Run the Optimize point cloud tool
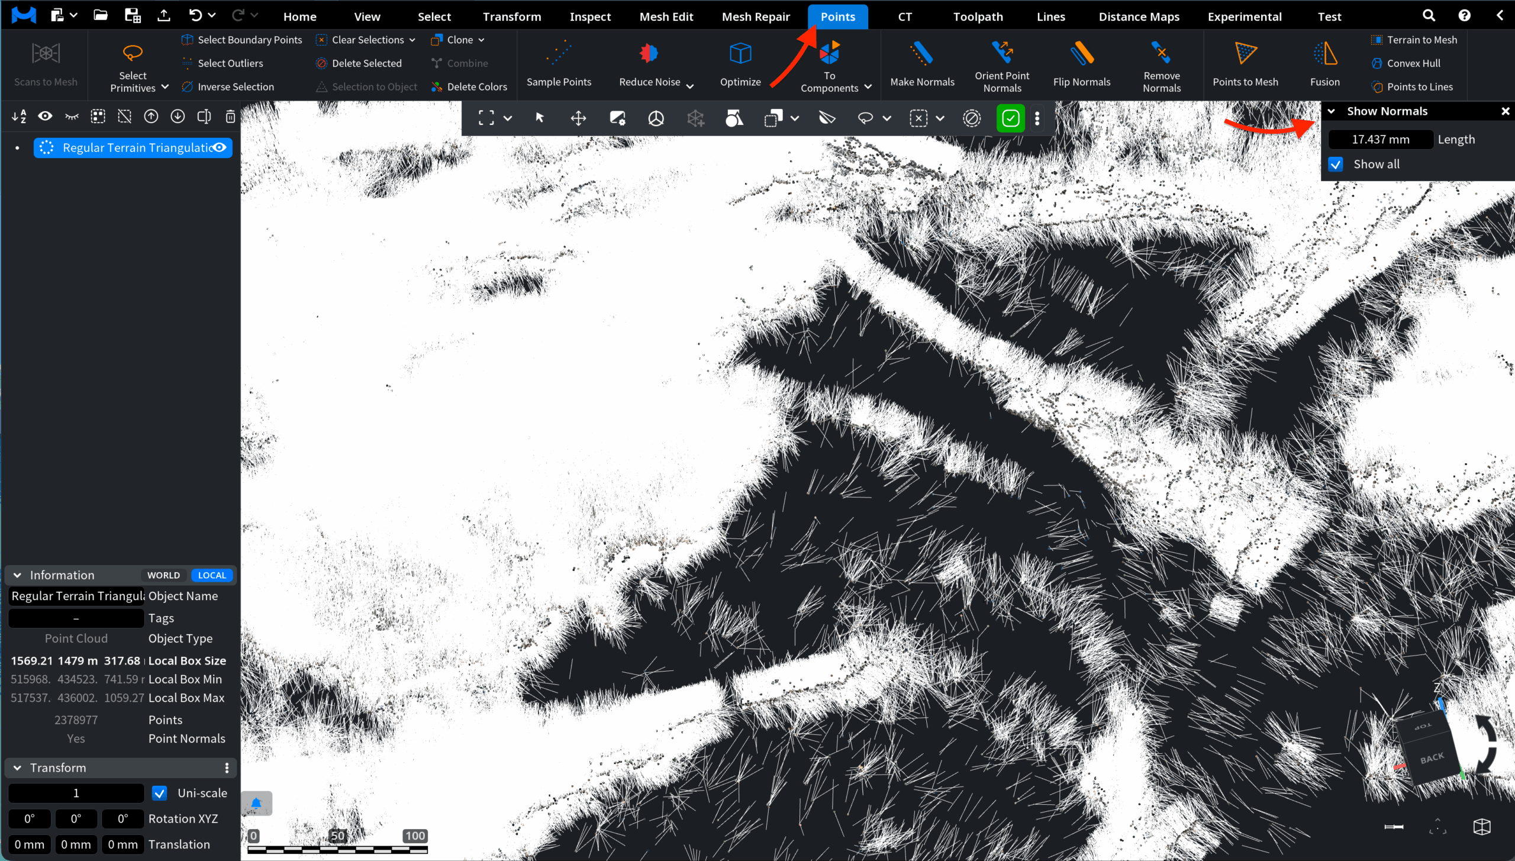Viewport: 1515px width, 861px height. 740,64
